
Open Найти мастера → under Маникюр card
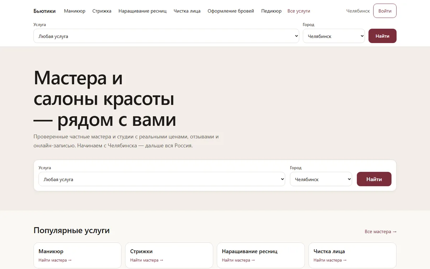coord(55,260)
